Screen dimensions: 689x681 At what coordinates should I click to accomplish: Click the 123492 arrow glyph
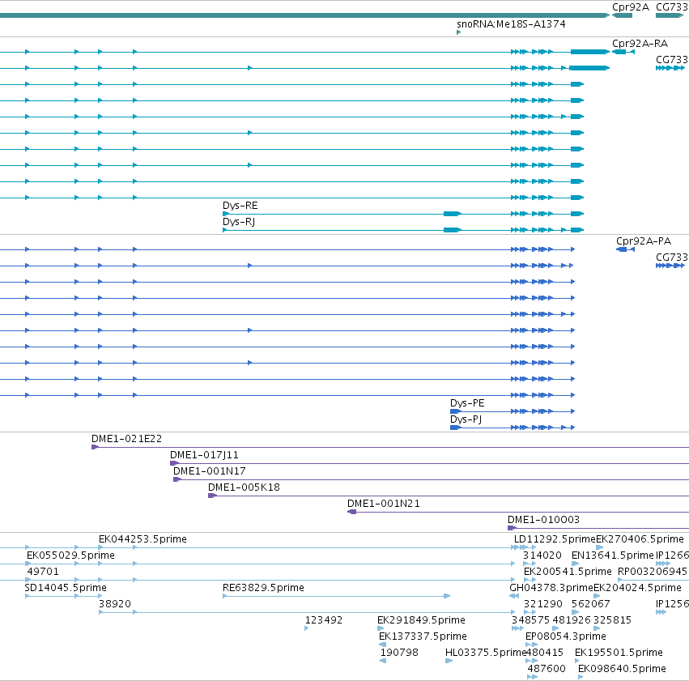click(306, 628)
